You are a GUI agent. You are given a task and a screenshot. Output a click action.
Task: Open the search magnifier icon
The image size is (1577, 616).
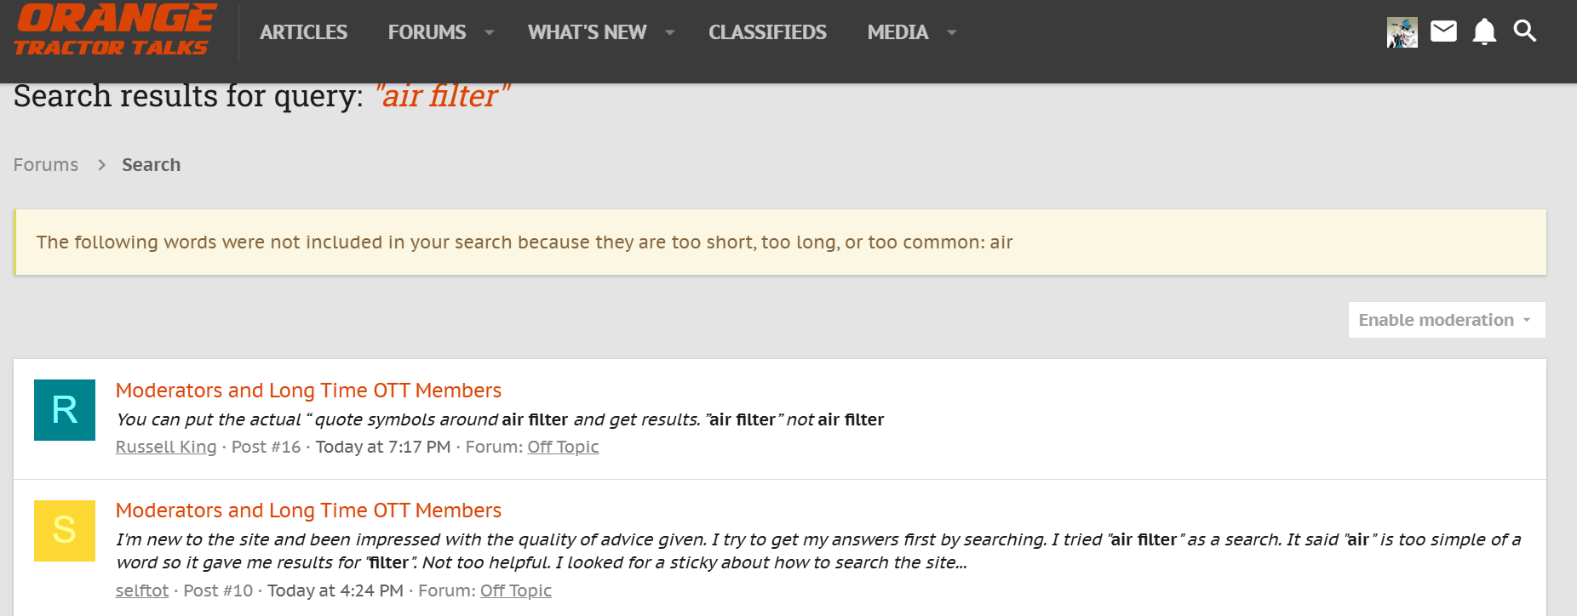point(1524,31)
